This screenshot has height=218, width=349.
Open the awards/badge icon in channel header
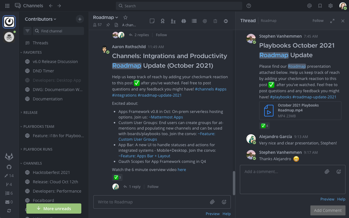(162, 21)
